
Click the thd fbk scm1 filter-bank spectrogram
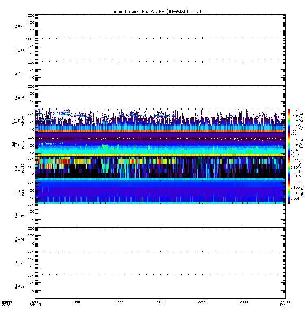160,192
